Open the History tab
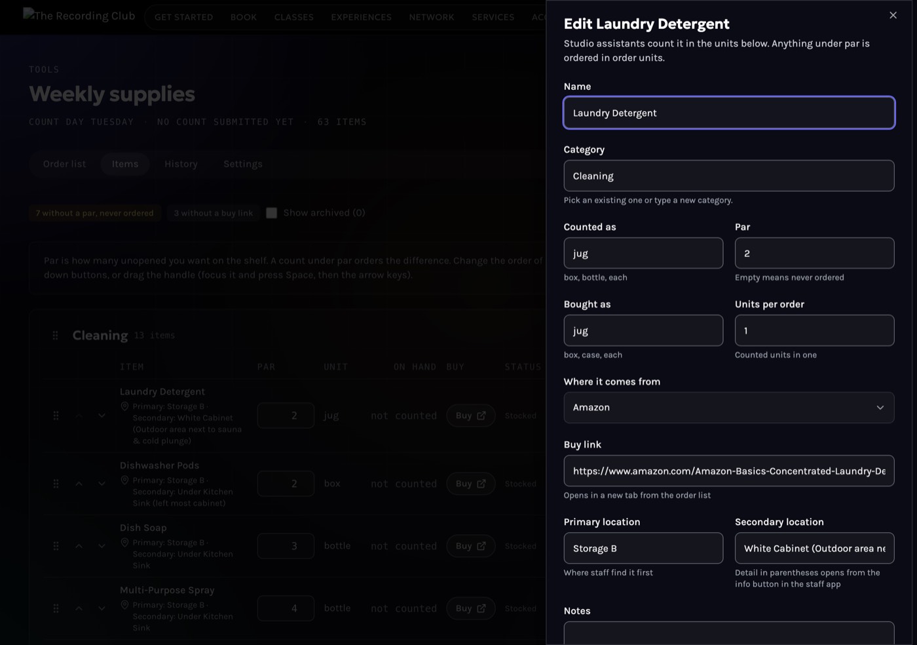The width and height of the screenshot is (917, 645). (x=181, y=164)
